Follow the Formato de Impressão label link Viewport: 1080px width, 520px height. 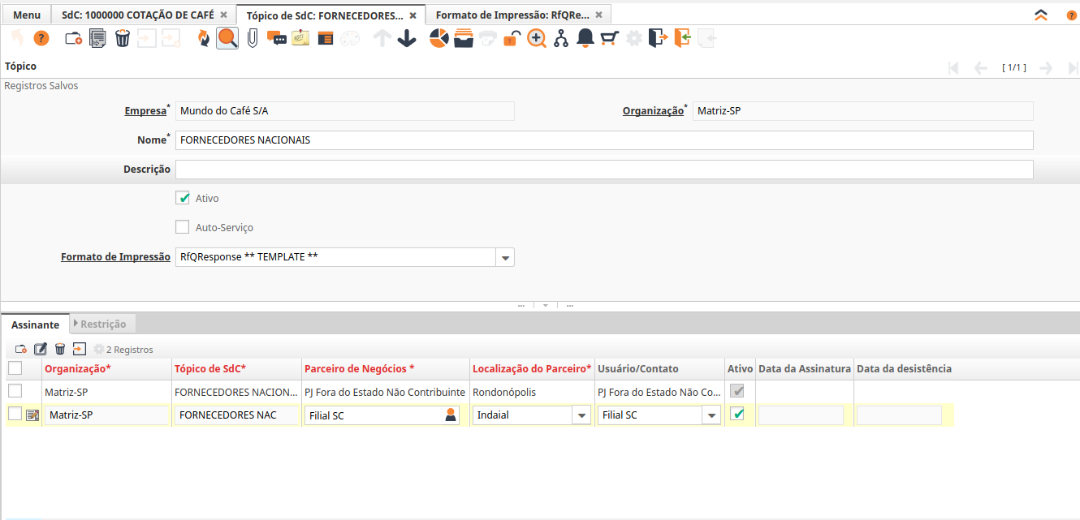point(115,257)
